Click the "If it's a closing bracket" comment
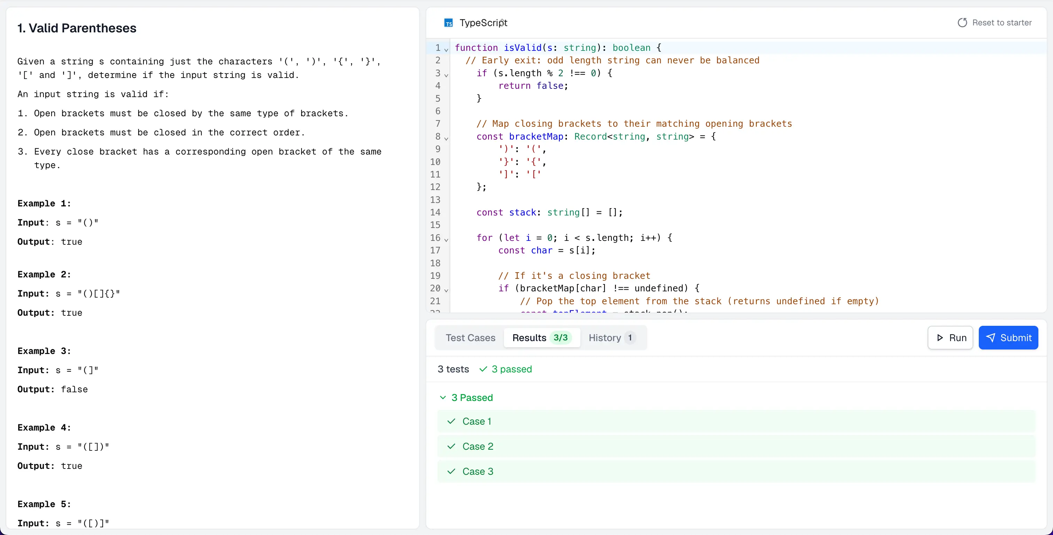 pyautogui.click(x=574, y=276)
